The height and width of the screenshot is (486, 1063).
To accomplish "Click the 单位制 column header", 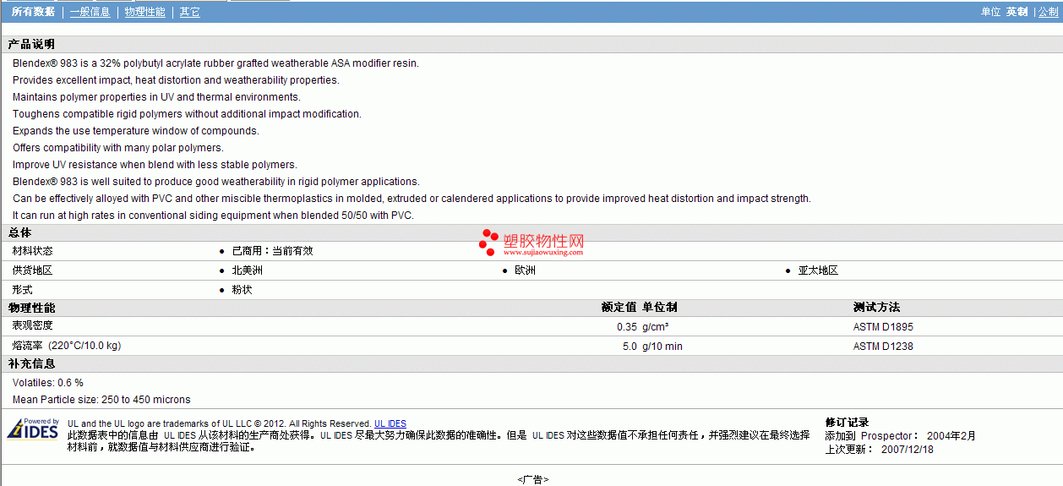I will 659,308.
